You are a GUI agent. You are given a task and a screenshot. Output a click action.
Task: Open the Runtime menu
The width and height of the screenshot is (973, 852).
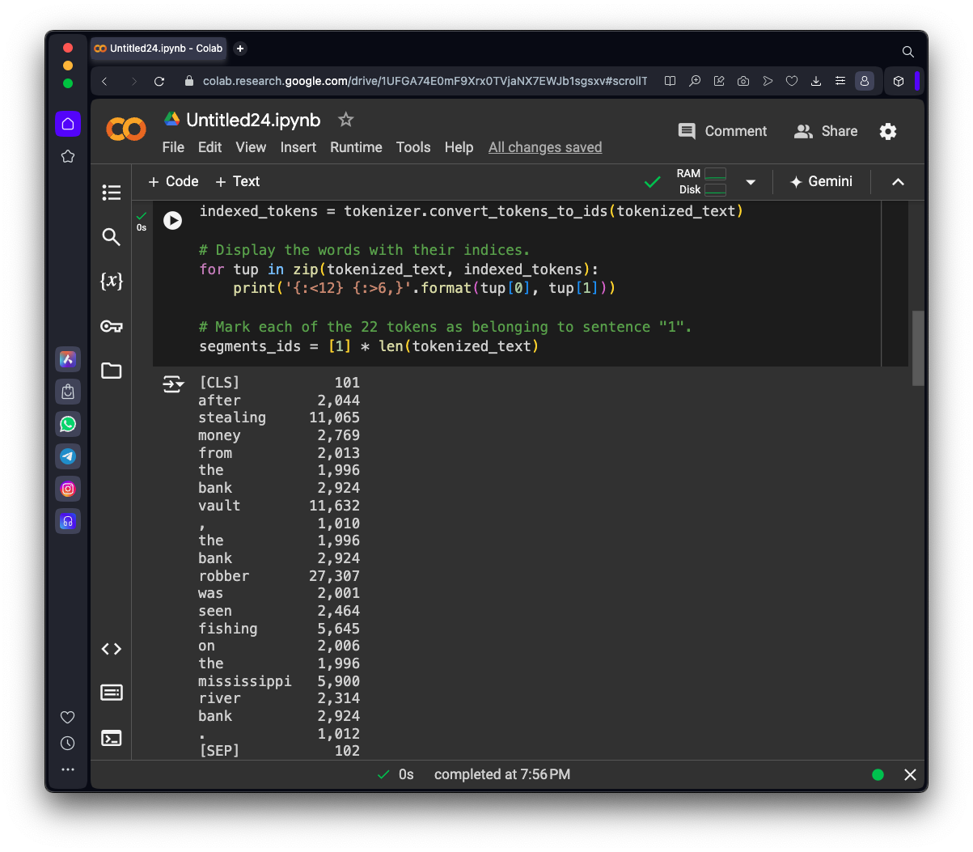point(356,147)
